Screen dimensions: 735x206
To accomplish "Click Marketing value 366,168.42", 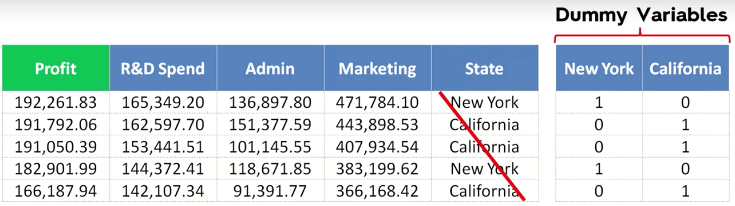I will pos(378,191).
